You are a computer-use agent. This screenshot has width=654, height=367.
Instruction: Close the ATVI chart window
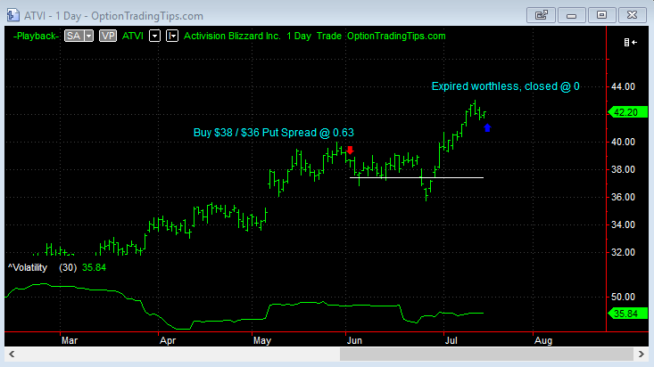pos(632,15)
